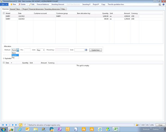Viewport: 166px width, 132px height.
Task: Sort by Customer group column header
Action: (62, 13)
